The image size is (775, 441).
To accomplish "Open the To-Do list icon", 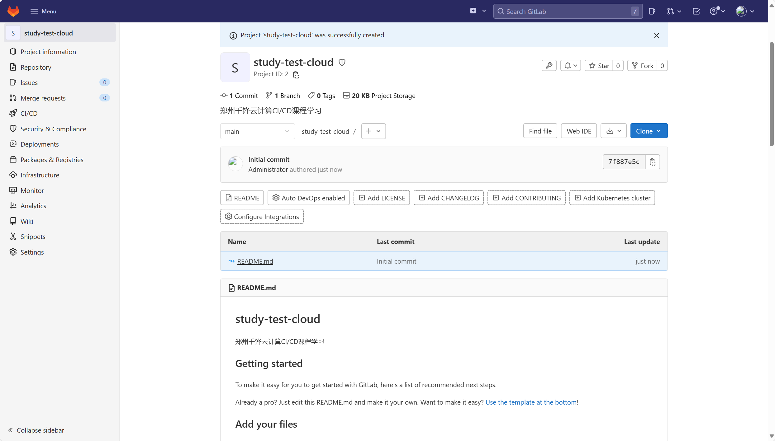I will tap(696, 12).
